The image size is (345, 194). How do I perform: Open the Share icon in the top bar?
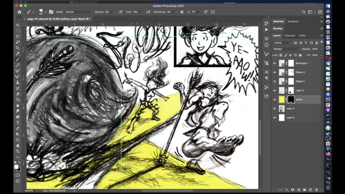[x=320, y=12]
